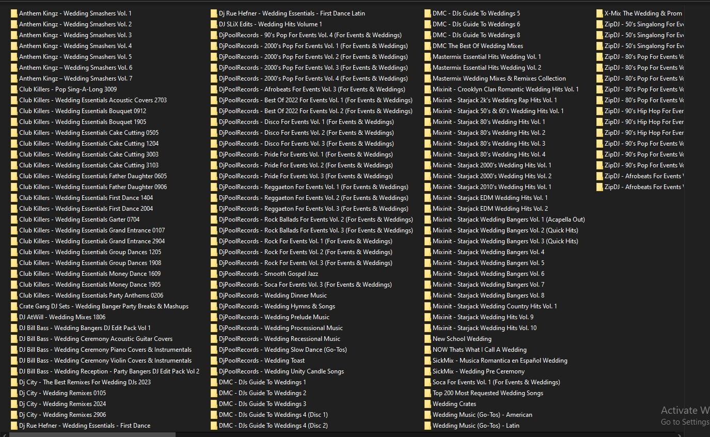This screenshot has height=437, width=710.
Task: Open the Mastermix Wedding Mixes & Remixes Collection folder
Action: [x=499, y=78]
